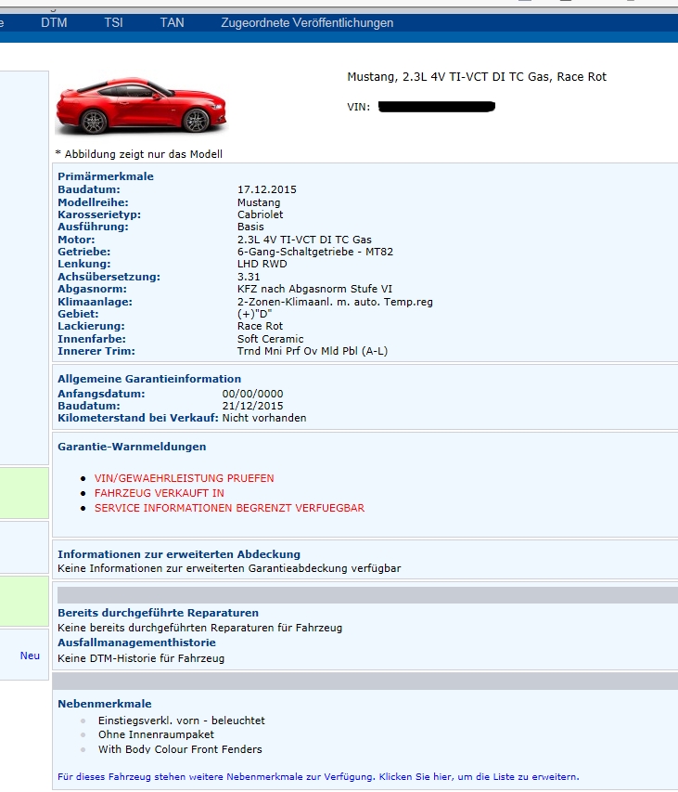
Task: Click 'Bereits durchgeführte Reparaturen' heading
Action: pyautogui.click(x=158, y=613)
